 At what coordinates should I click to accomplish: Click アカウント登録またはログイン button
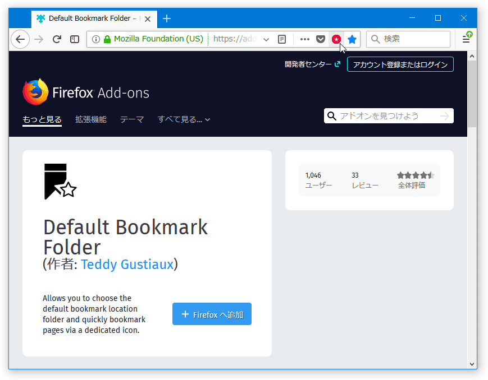(400, 64)
